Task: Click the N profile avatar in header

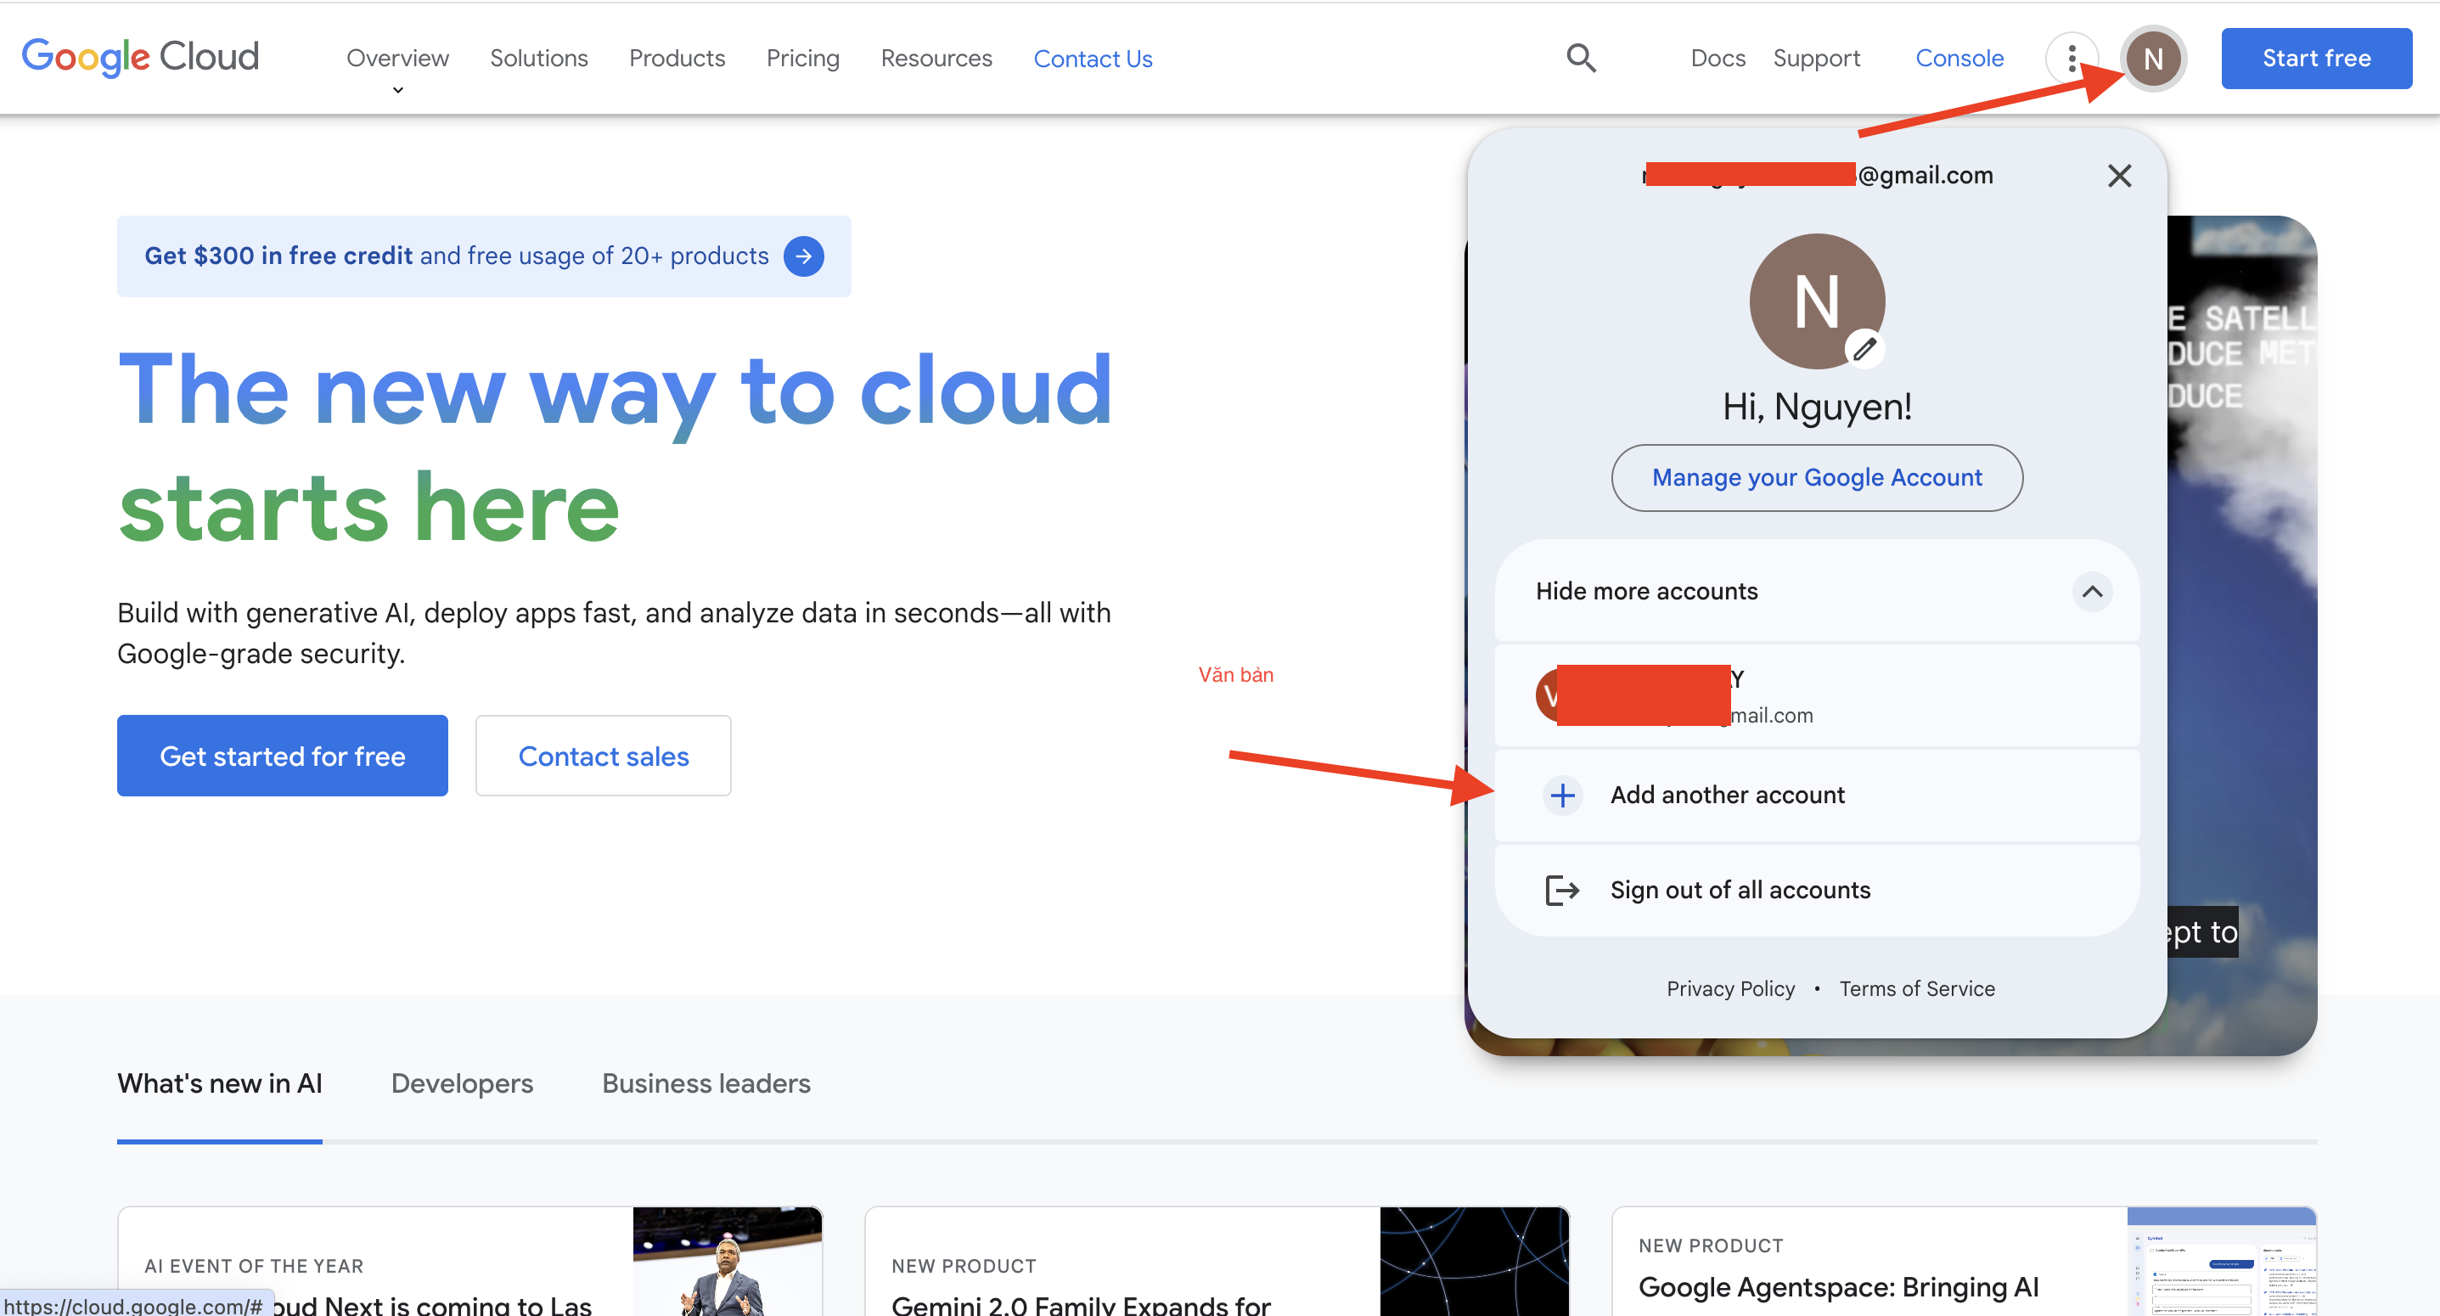Action: (x=2153, y=59)
